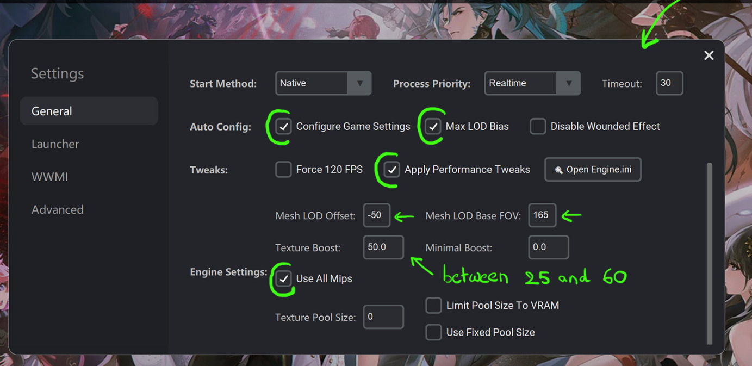Enable Force 120 FPS checkbox
Image resolution: width=752 pixels, height=366 pixels.
pos(283,170)
